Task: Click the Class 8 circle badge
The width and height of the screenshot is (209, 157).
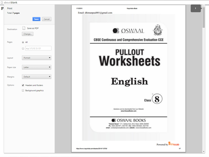Action: (157, 99)
